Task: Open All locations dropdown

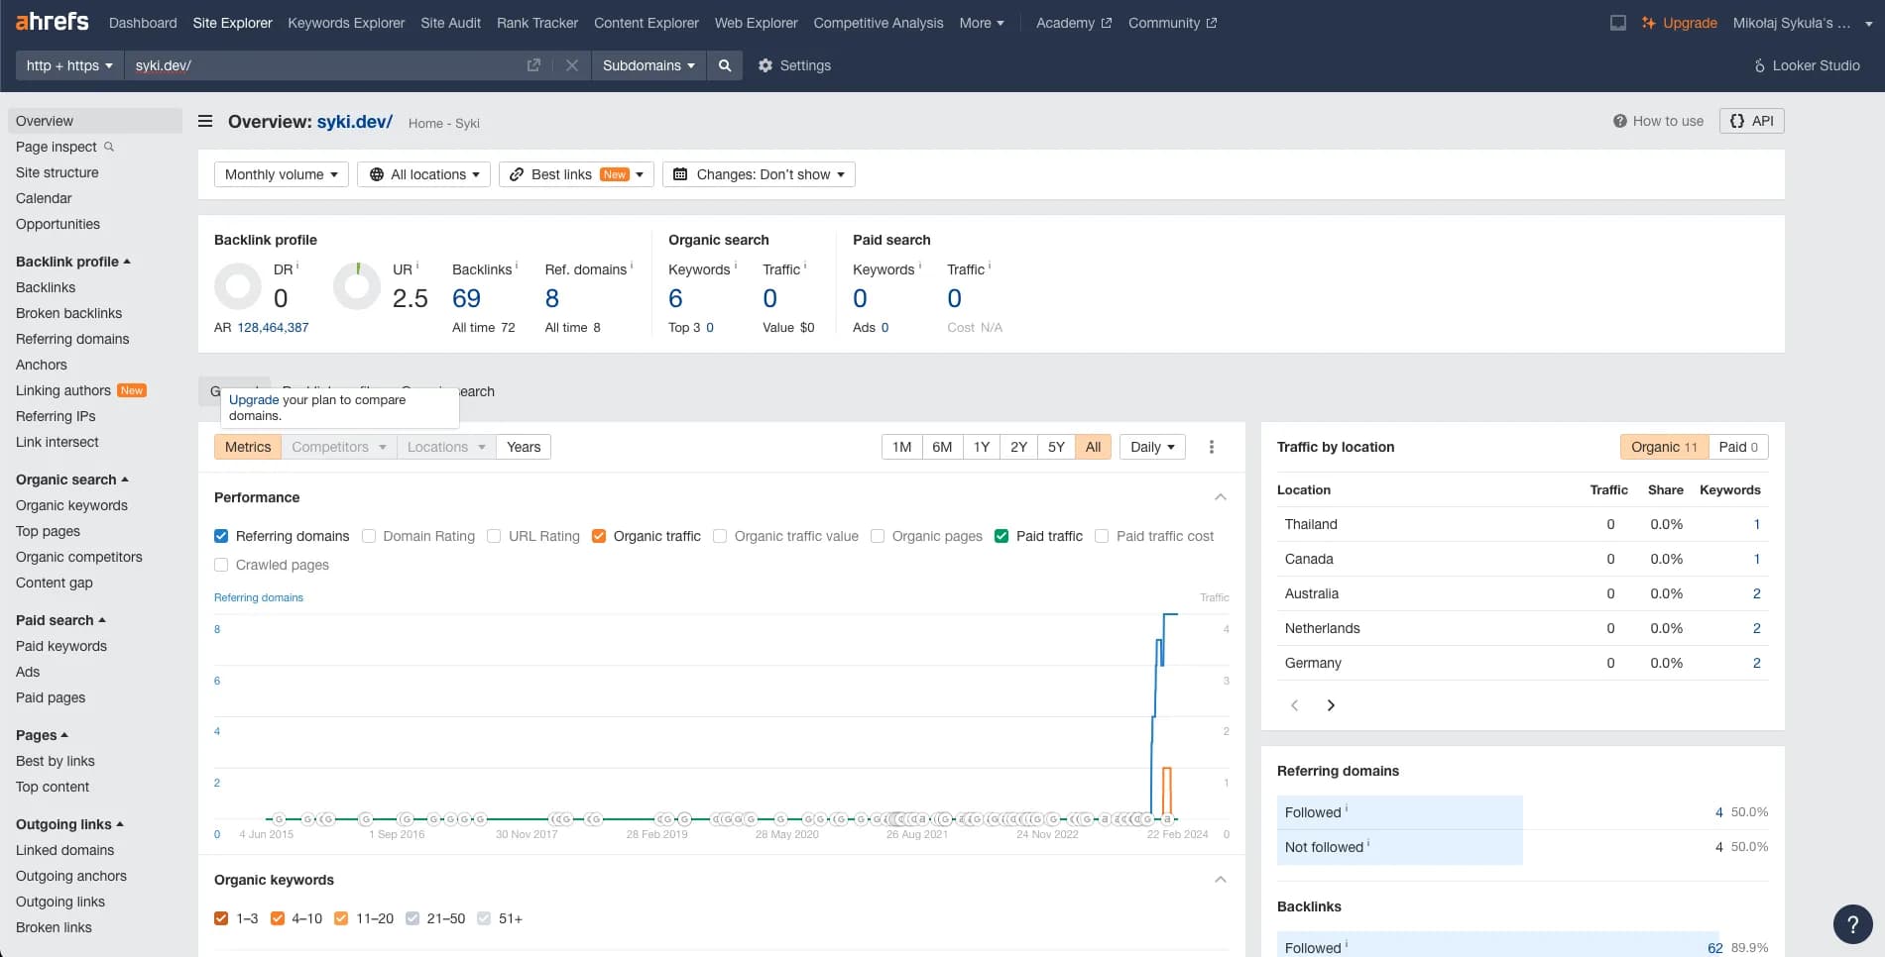Action: coord(424,174)
